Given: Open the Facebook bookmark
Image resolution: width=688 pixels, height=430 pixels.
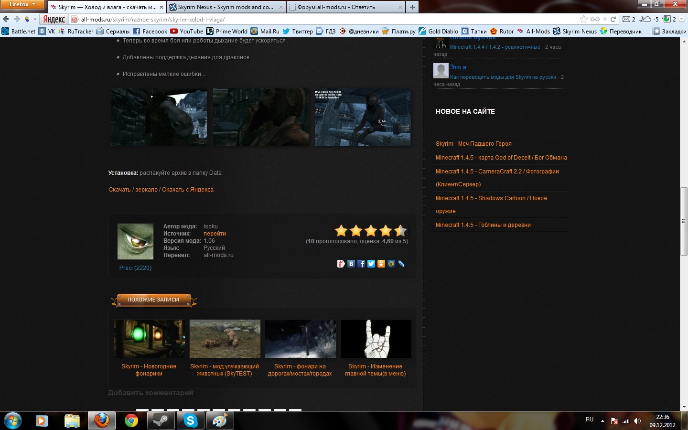Looking at the screenshot, I should (150, 31).
